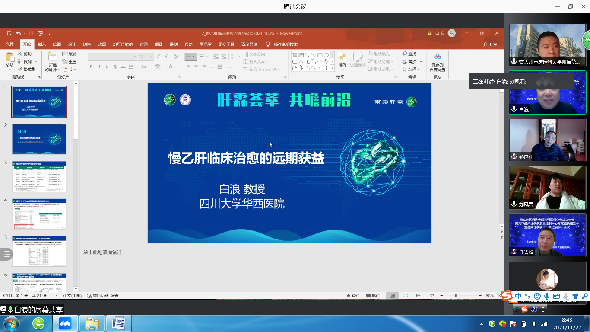Undo the last action in PowerPoint
The width and height of the screenshot is (590, 332).
point(18,33)
